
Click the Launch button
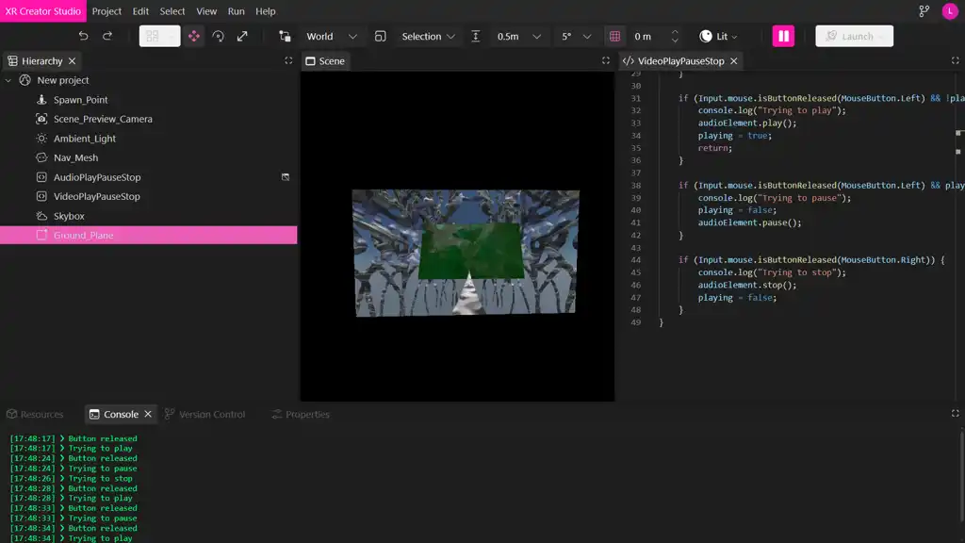(854, 37)
